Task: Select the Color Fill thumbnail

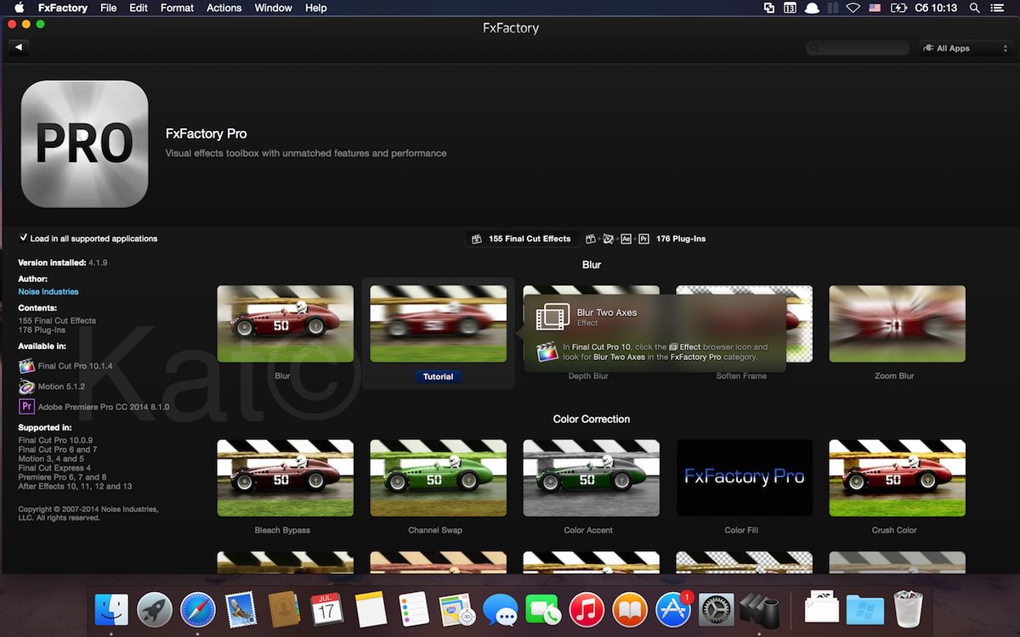Action: point(744,477)
